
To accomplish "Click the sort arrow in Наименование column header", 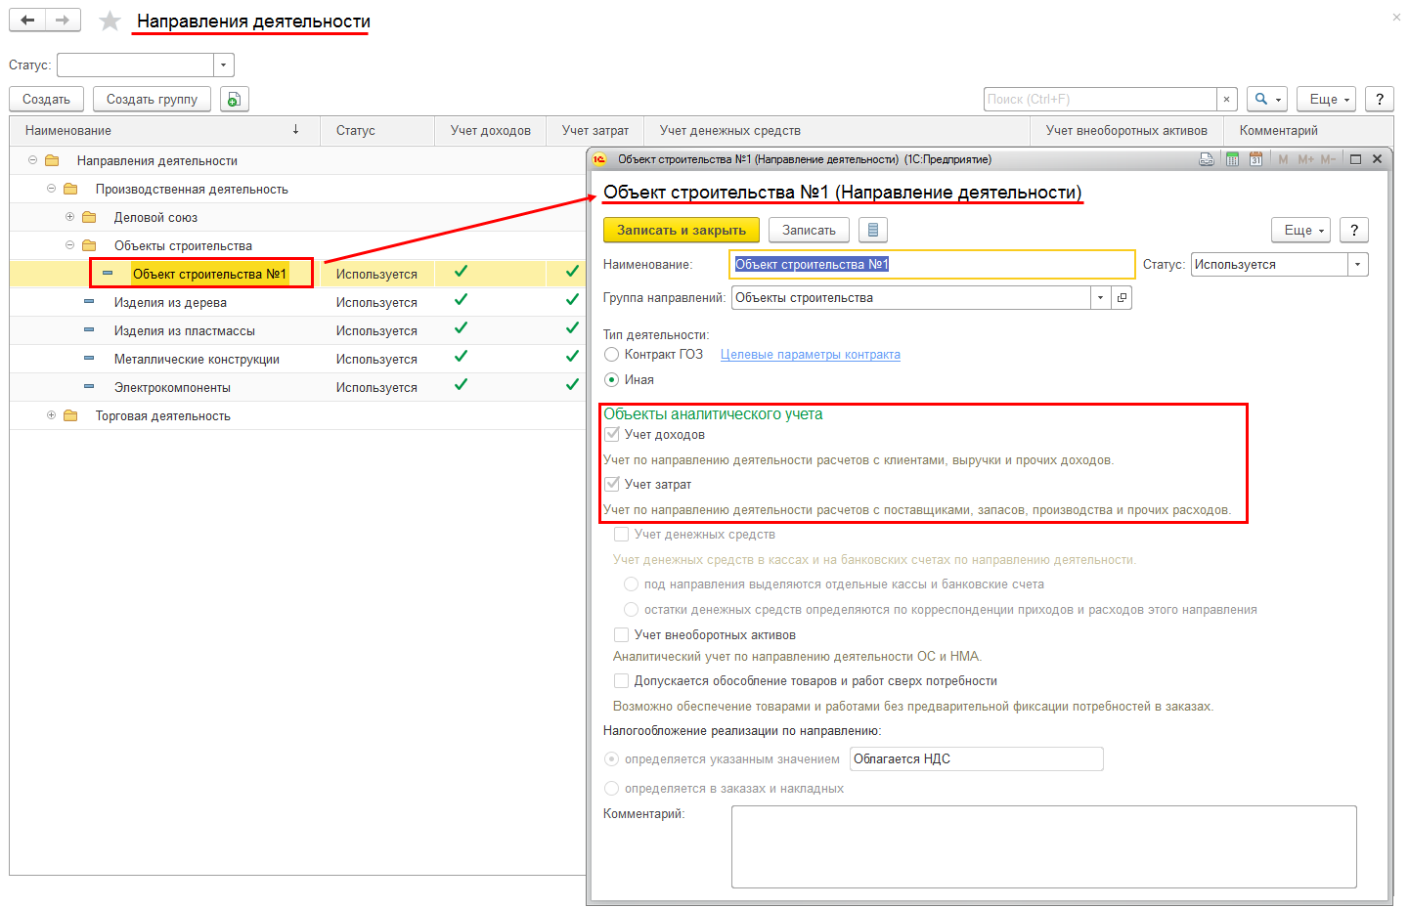I will [x=295, y=129].
